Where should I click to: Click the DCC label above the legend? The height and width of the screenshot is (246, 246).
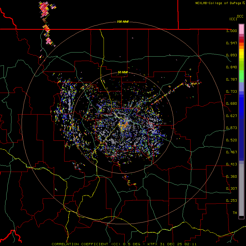(240, 16)
